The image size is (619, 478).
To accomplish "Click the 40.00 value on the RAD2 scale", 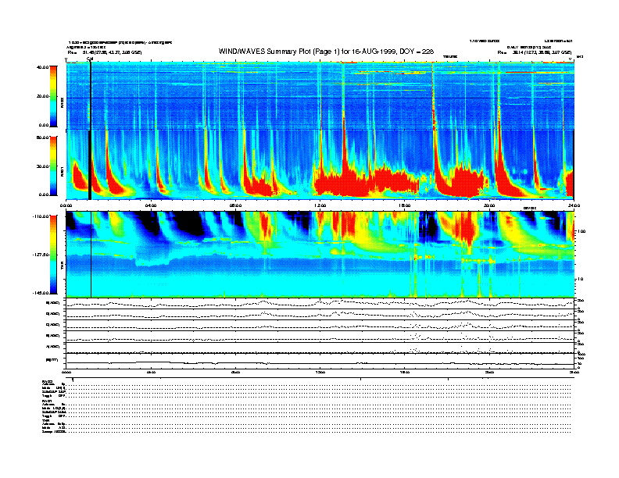I will click(x=42, y=67).
